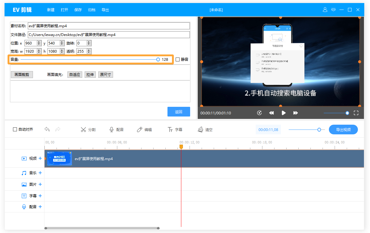Screen dimensions: 370x233
Task: Click the undo arrow above the timeline
Action: click(47, 129)
